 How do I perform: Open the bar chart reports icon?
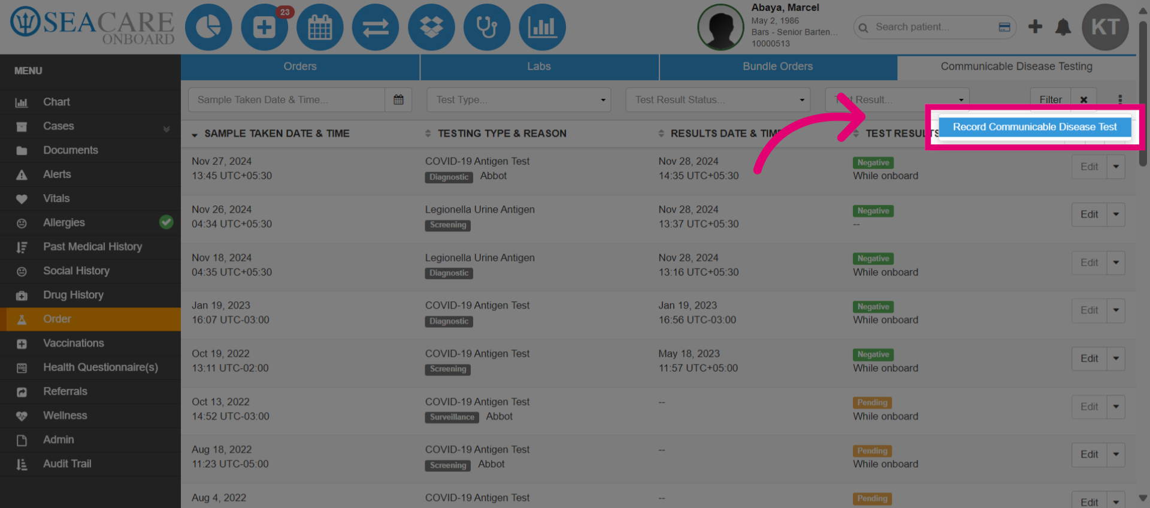pos(542,27)
